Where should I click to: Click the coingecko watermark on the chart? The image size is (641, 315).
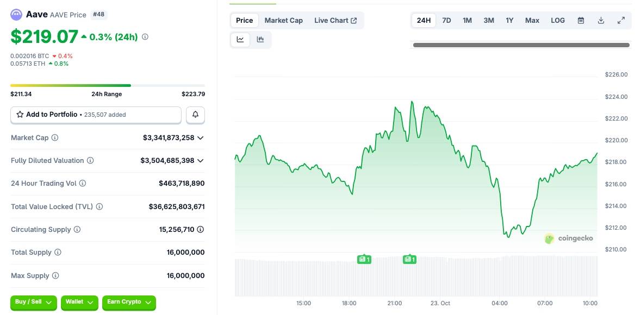click(569, 238)
